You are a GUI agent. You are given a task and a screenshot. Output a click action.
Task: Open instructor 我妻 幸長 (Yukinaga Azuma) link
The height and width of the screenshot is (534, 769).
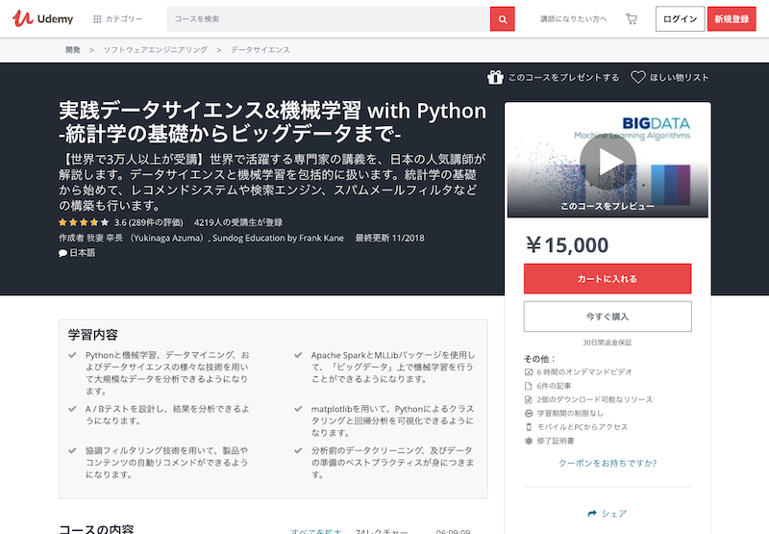tap(146, 238)
